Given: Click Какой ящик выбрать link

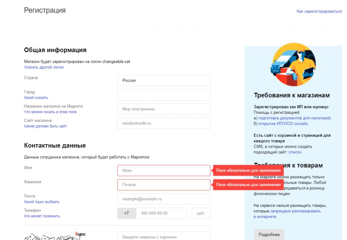Looking at the screenshot, I should pyautogui.click(x=42, y=202).
